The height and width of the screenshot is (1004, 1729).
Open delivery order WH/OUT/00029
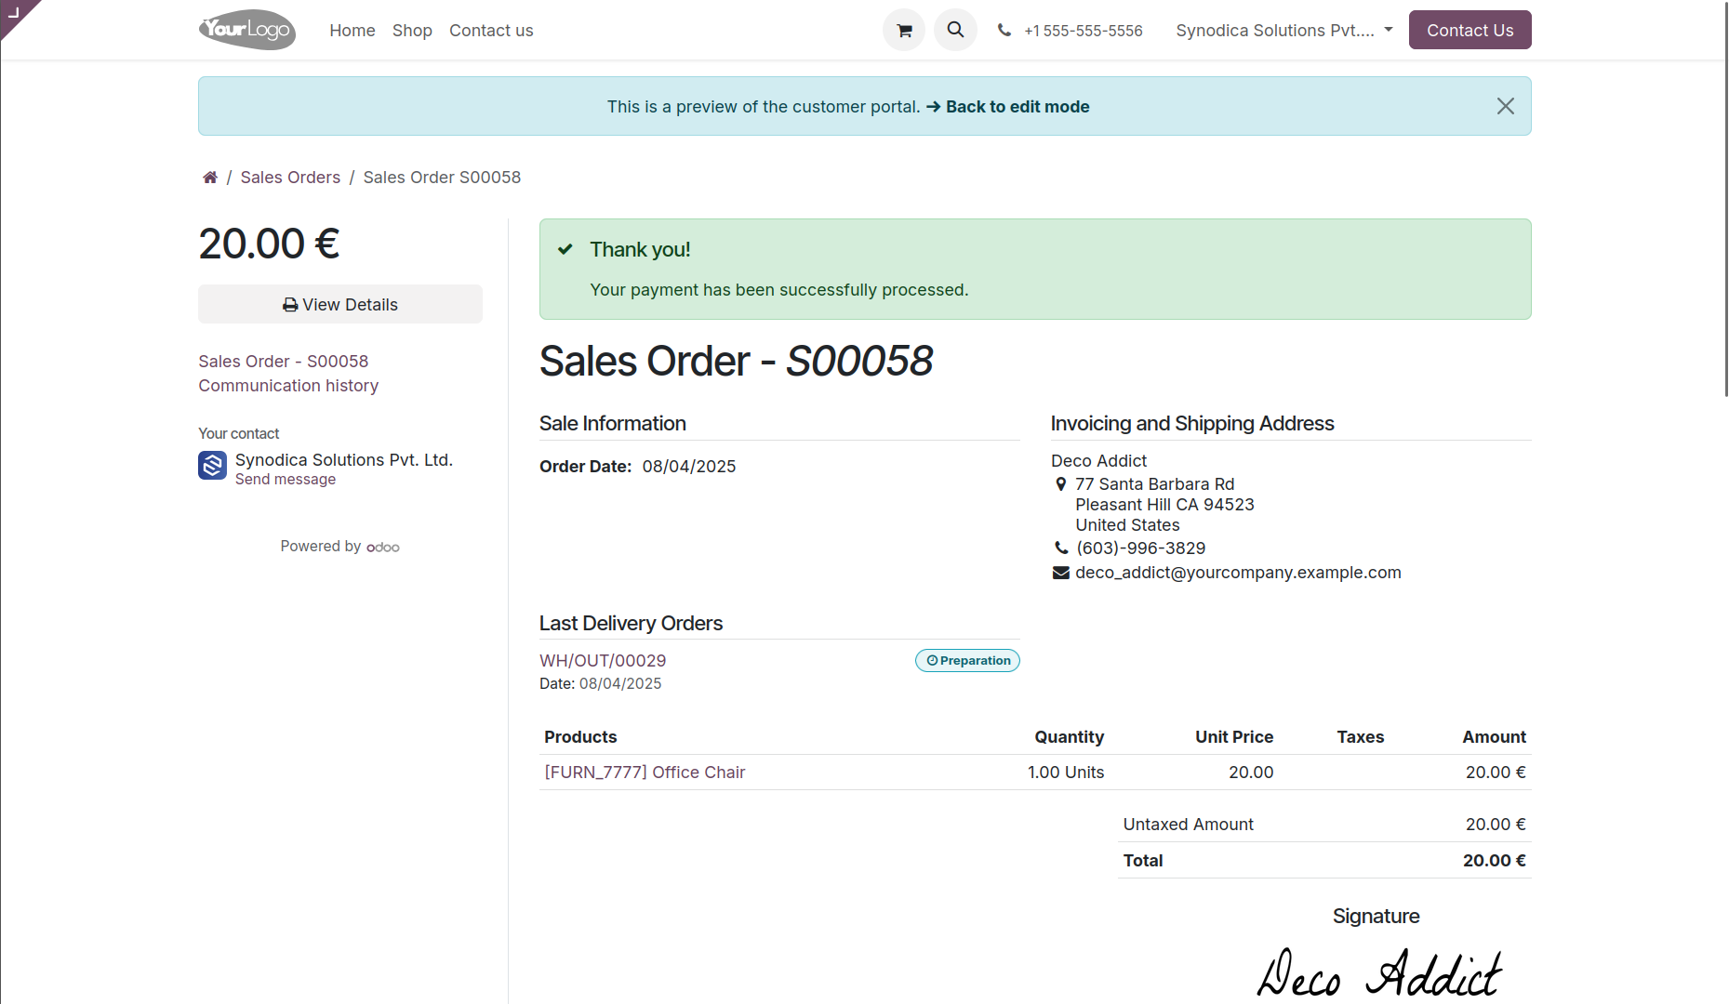pos(603,661)
